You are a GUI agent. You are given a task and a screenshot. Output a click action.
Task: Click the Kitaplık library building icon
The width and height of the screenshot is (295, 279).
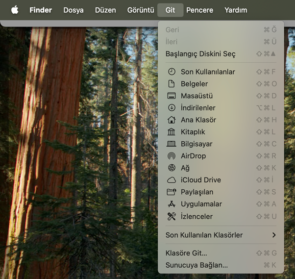coord(171,132)
